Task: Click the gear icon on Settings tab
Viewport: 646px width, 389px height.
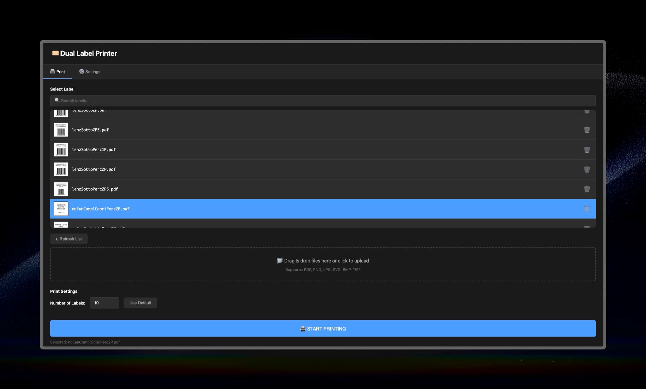Action: pyautogui.click(x=82, y=72)
